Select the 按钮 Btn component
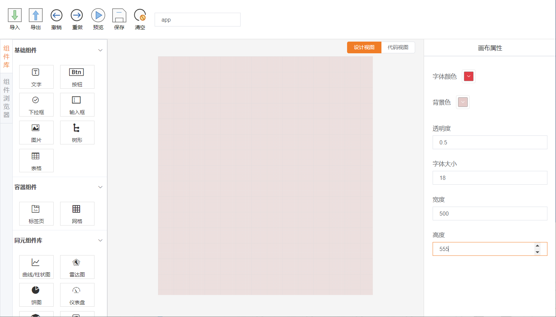The height and width of the screenshot is (317, 556). point(77,77)
